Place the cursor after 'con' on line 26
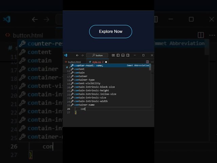217x163 pixels. (85, 109)
